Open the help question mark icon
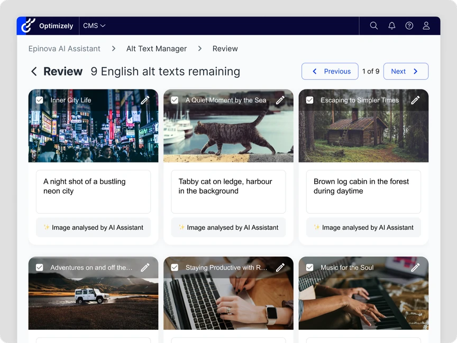The height and width of the screenshot is (343, 457). tap(409, 25)
